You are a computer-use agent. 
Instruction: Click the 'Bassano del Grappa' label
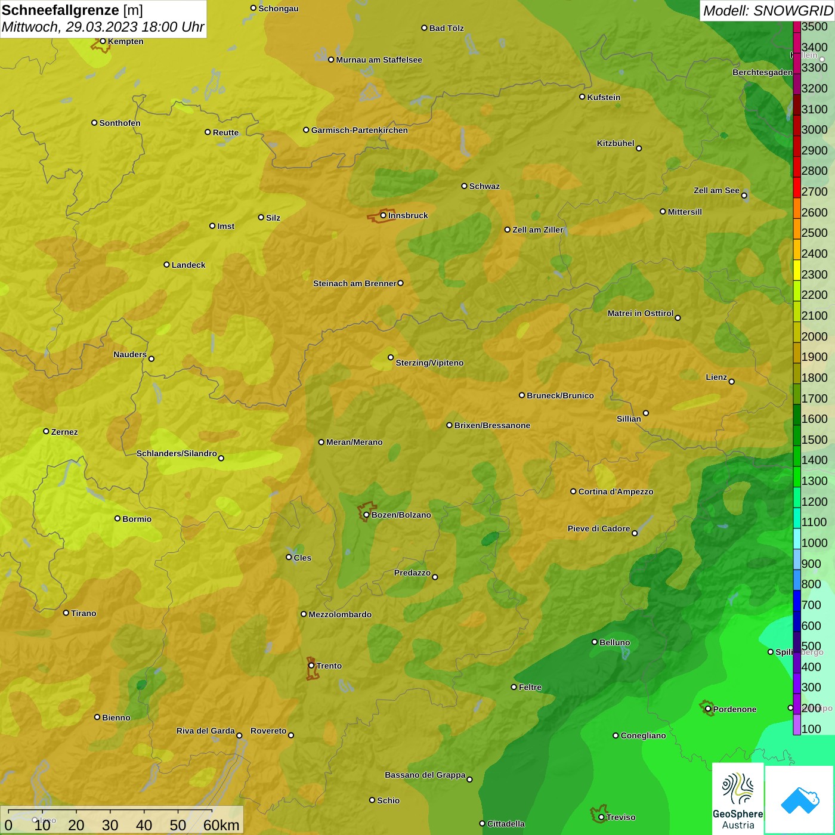425,775
